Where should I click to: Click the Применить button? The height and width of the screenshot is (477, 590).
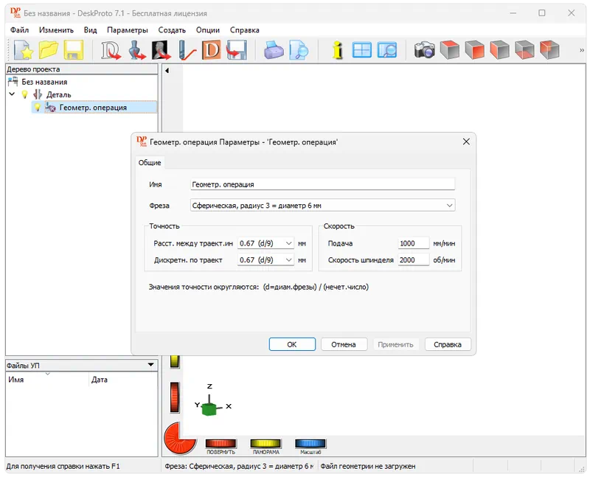click(395, 344)
